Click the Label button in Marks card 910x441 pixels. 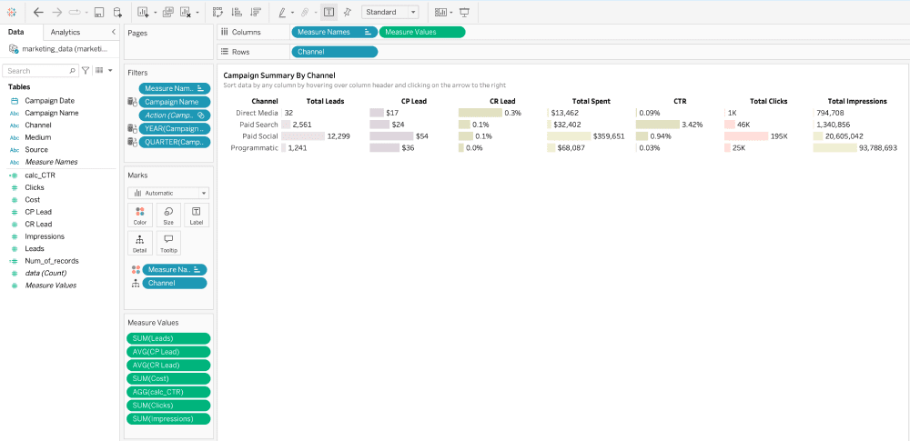click(196, 215)
